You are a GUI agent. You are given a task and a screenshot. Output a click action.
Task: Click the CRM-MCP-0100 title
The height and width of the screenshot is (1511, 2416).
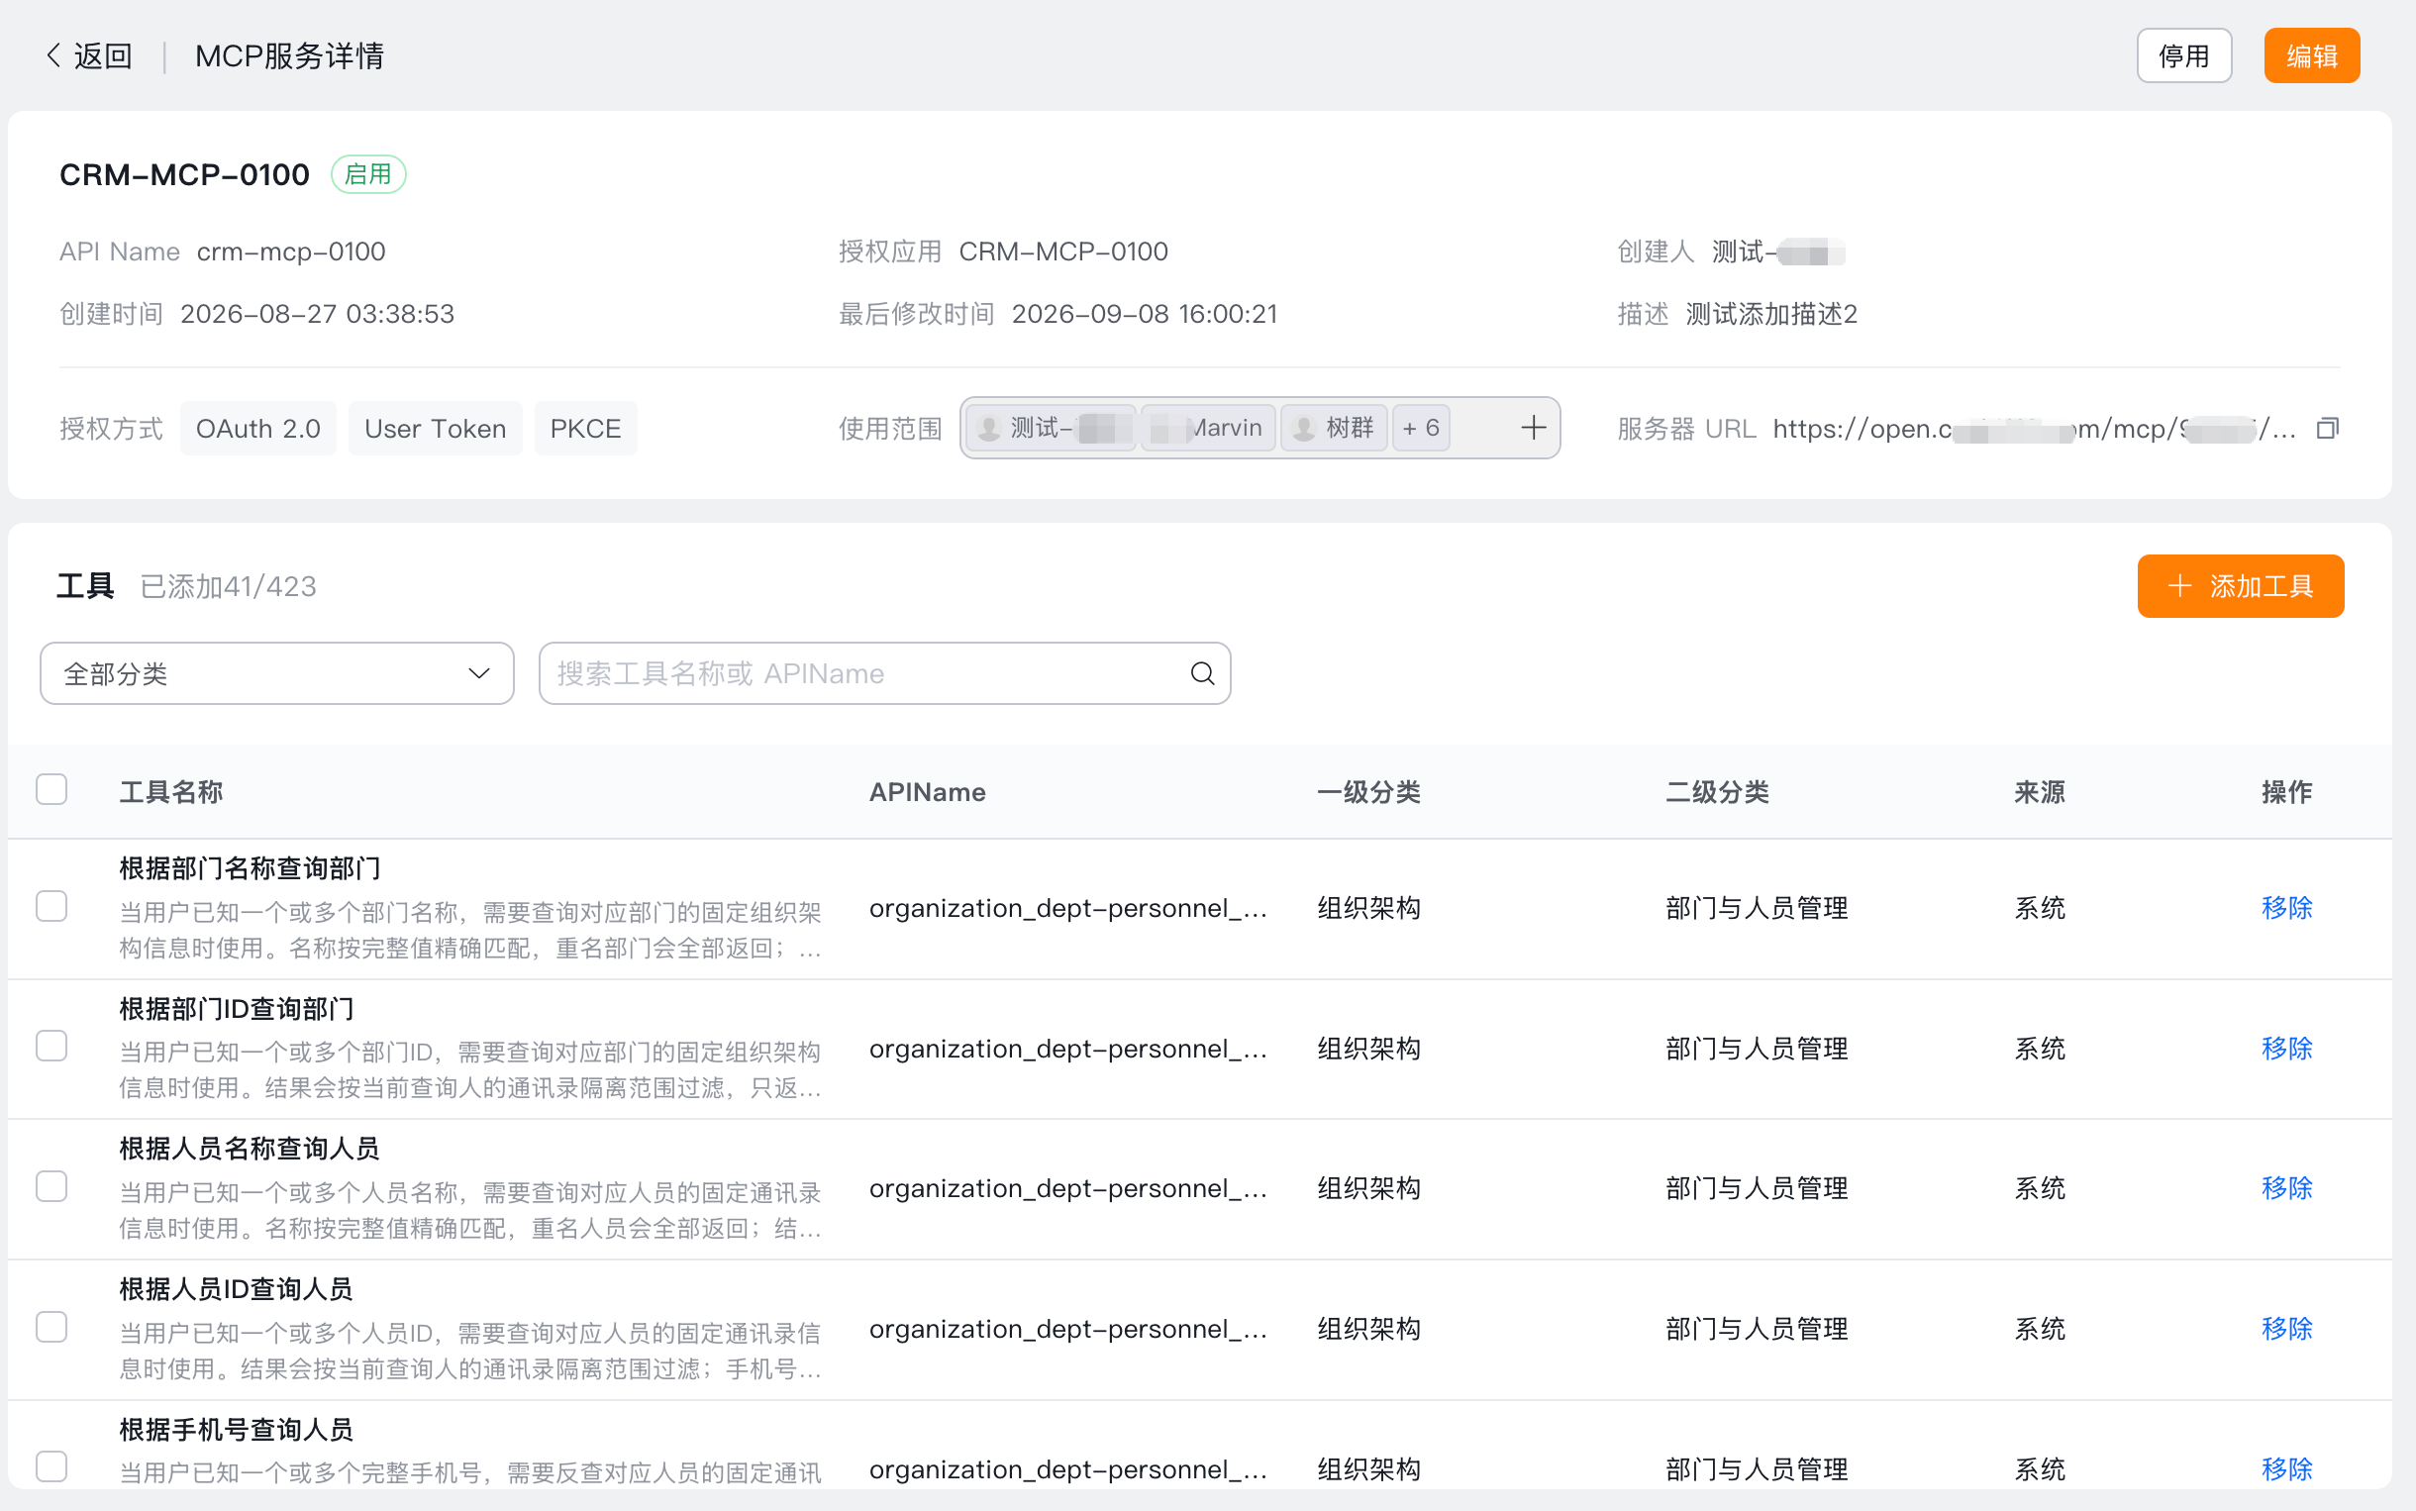pyautogui.click(x=185, y=175)
